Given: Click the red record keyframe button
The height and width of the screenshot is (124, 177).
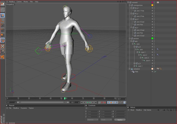Looking at the screenshot, I should point(102,102).
